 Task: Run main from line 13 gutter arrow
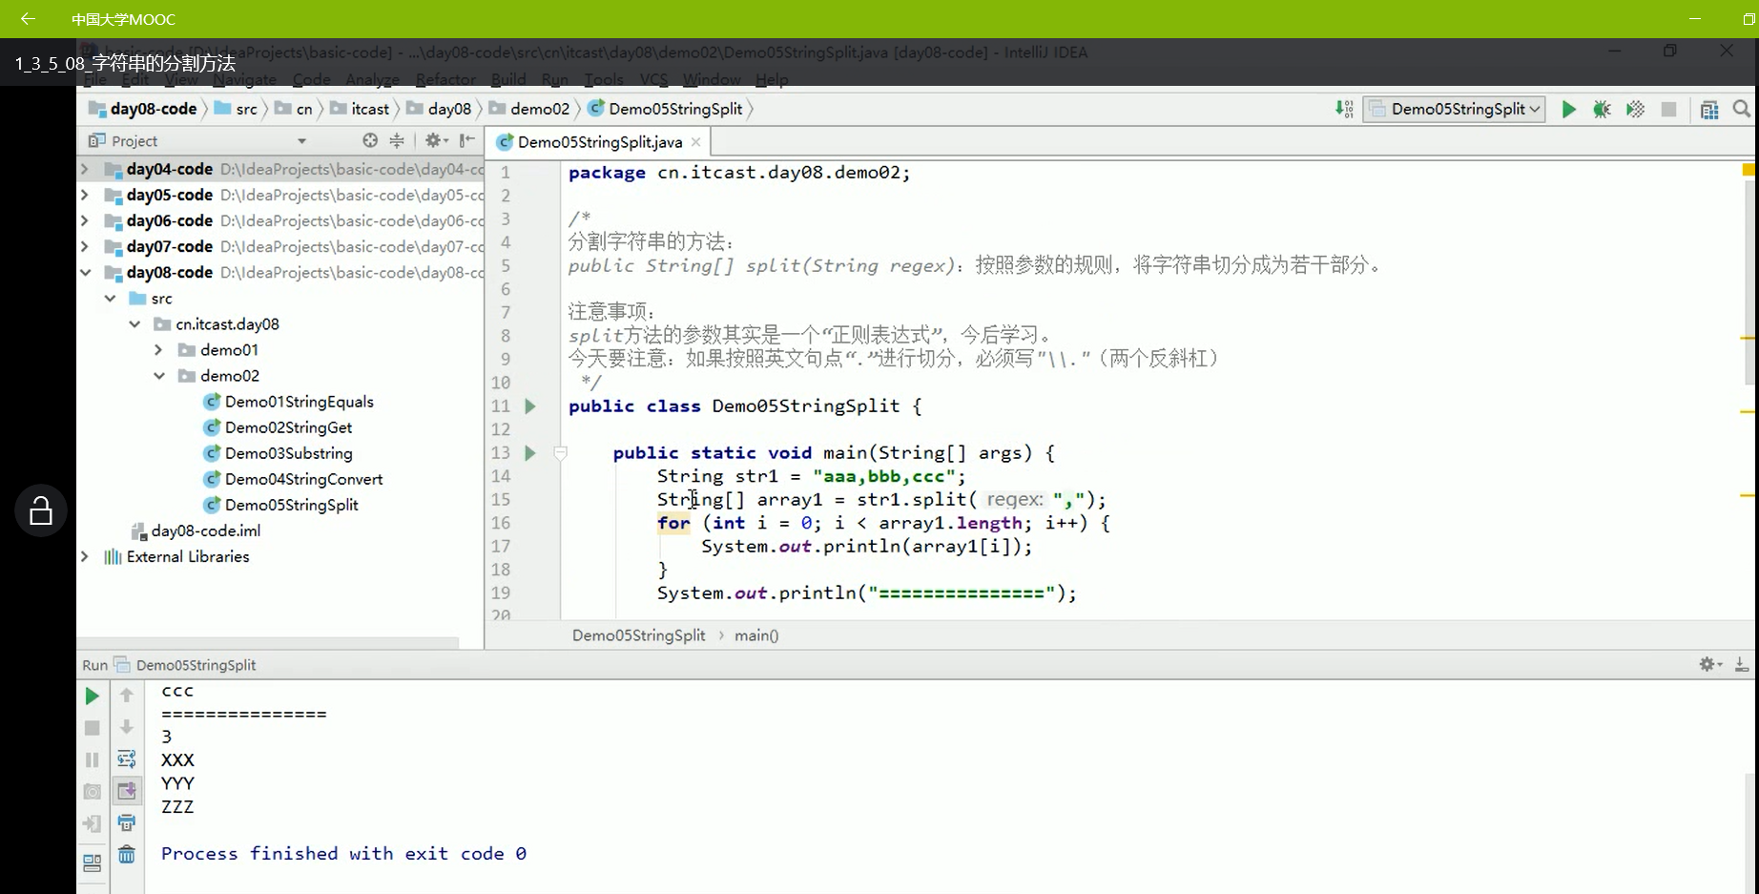tap(530, 453)
